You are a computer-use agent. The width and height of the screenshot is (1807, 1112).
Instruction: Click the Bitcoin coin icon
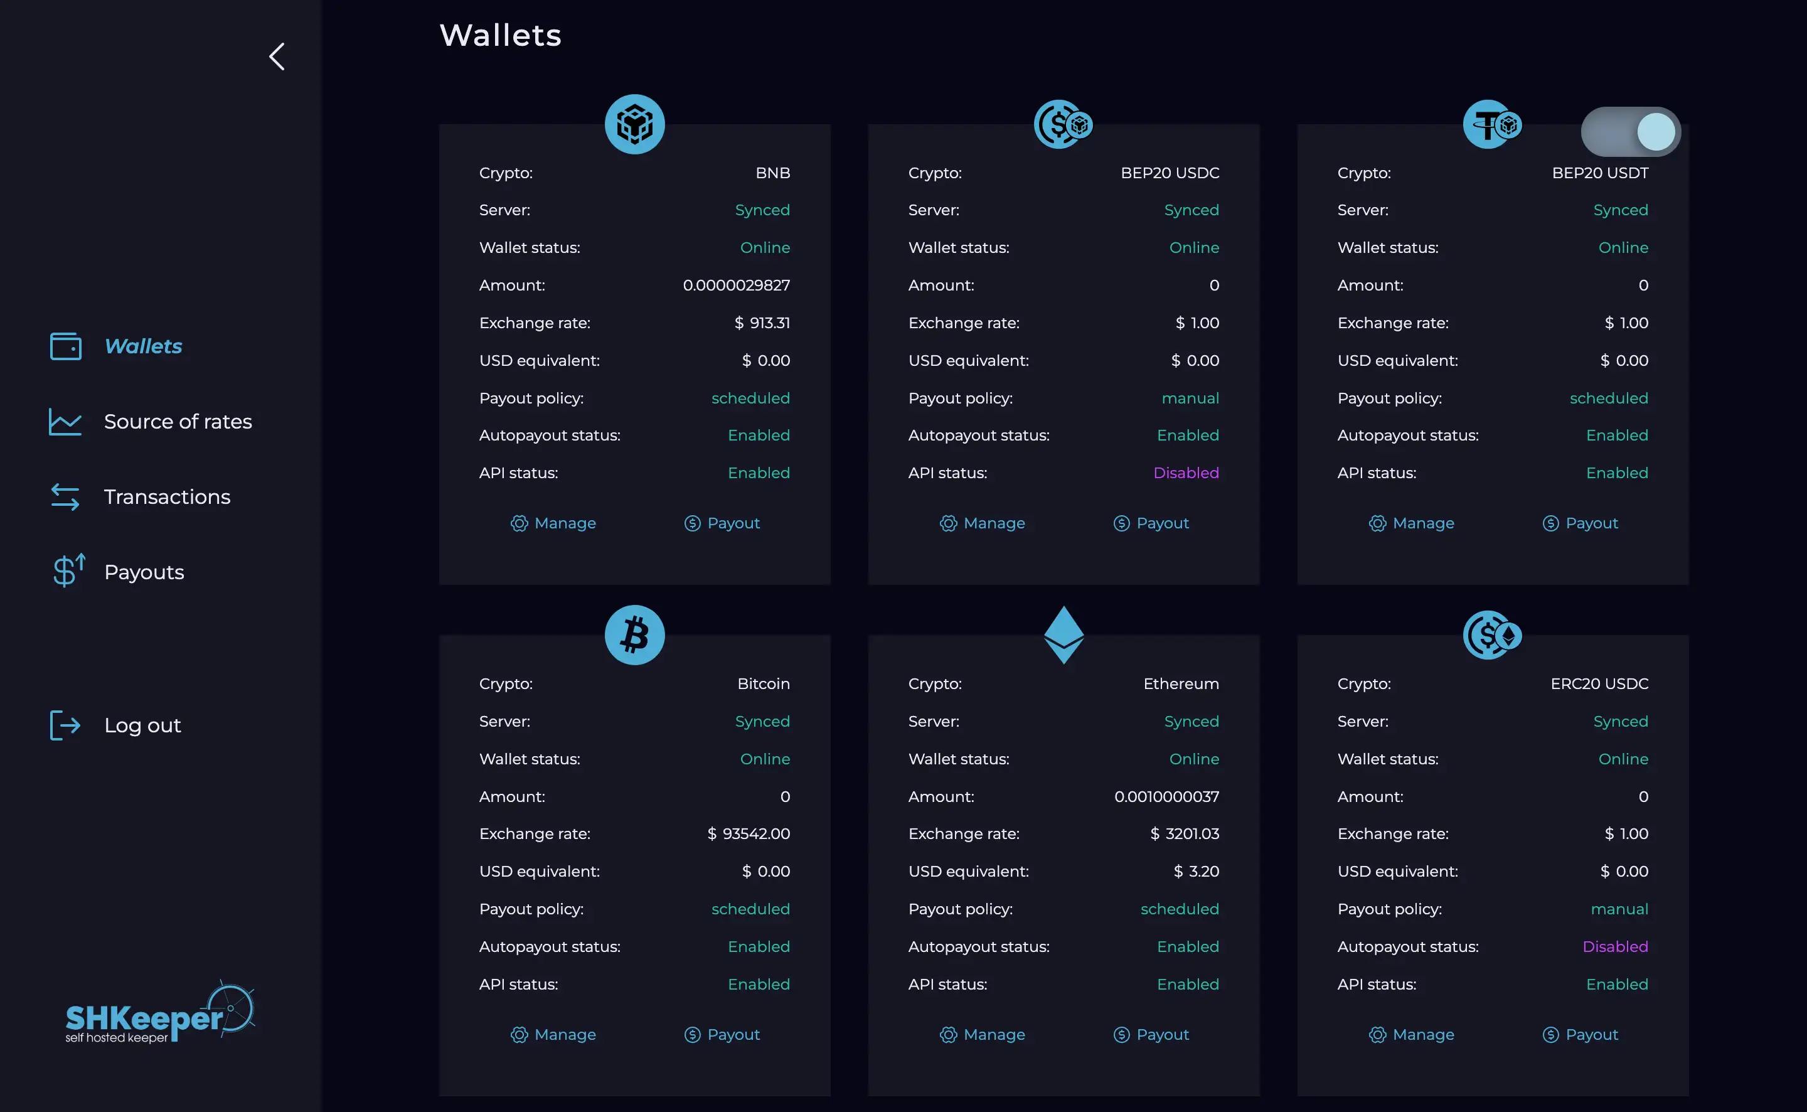(634, 634)
